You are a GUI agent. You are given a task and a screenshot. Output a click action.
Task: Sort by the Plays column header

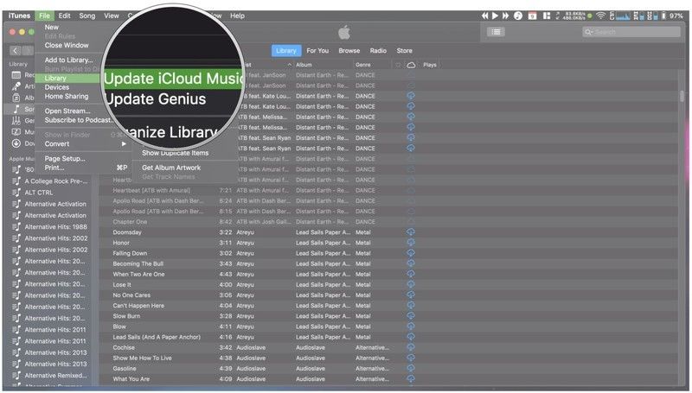429,65
